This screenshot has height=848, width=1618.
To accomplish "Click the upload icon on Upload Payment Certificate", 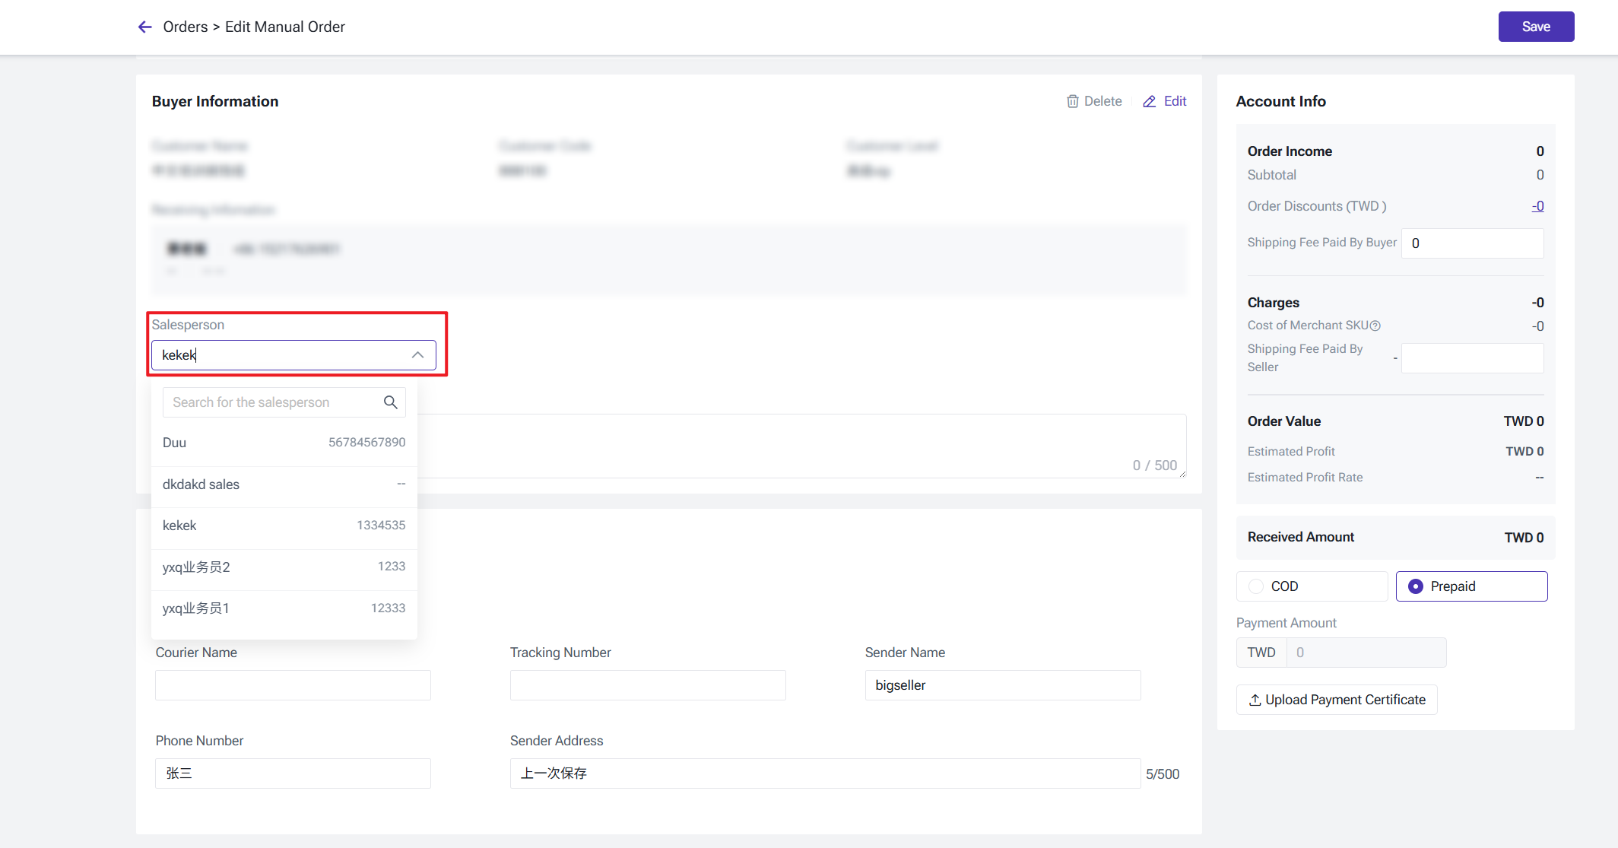I will pos(1255,700).
